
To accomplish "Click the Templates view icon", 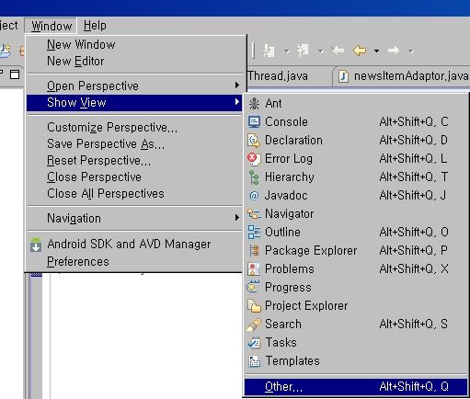I will [254, 361].
